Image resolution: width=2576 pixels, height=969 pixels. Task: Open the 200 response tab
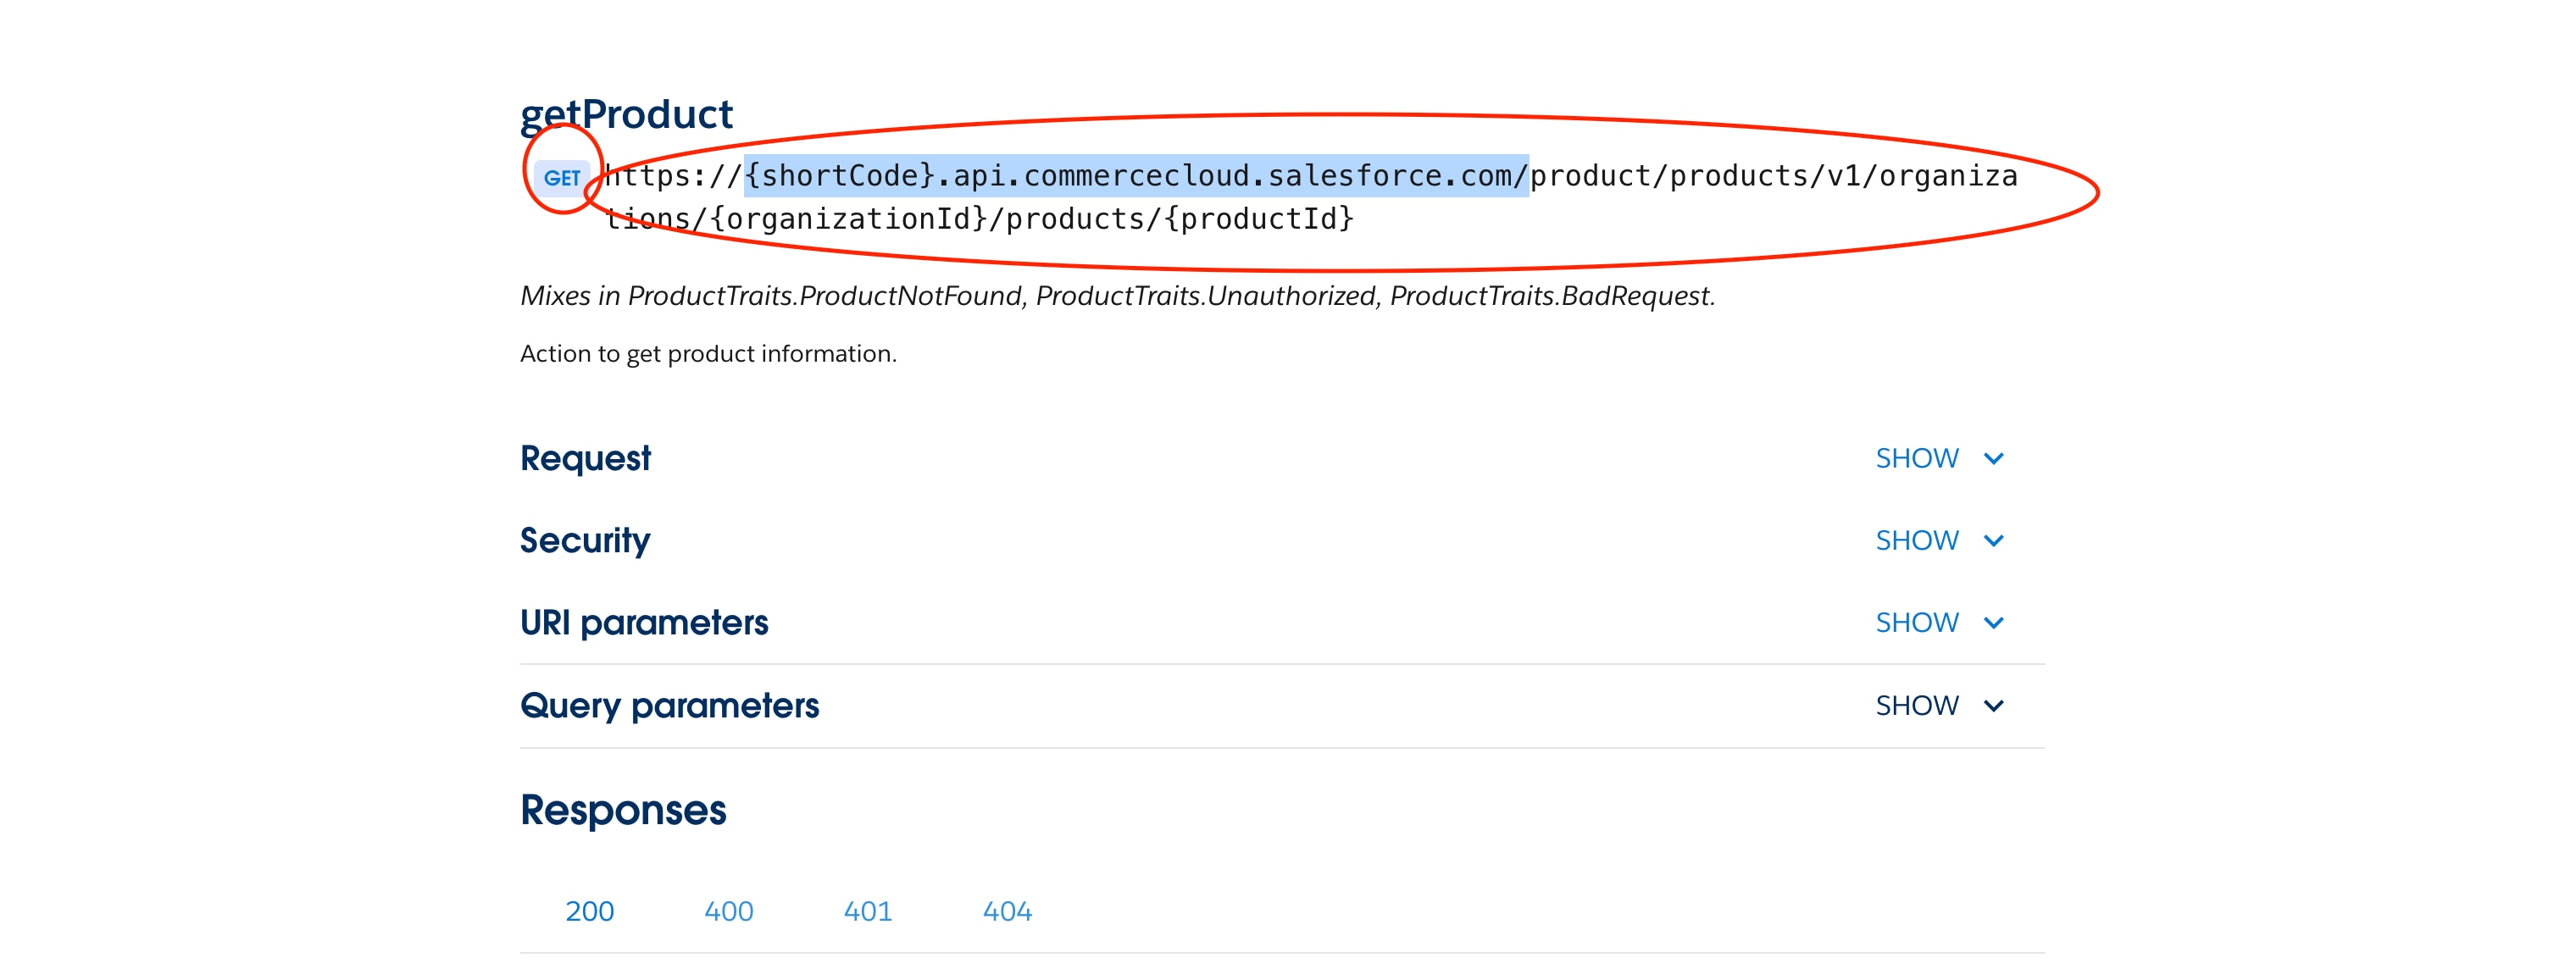tap(589, 911)
